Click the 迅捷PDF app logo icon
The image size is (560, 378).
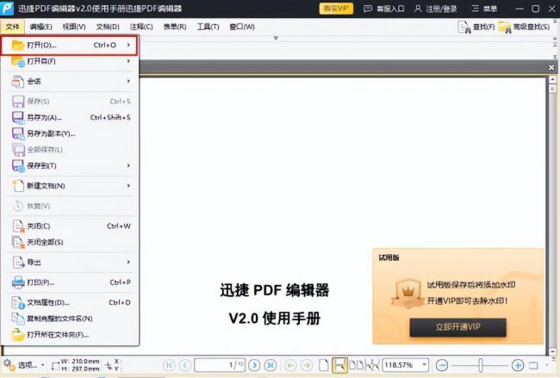[x=7, y=9]
